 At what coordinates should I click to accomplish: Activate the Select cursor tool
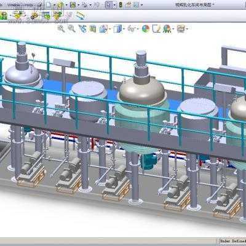coord(109,4)
